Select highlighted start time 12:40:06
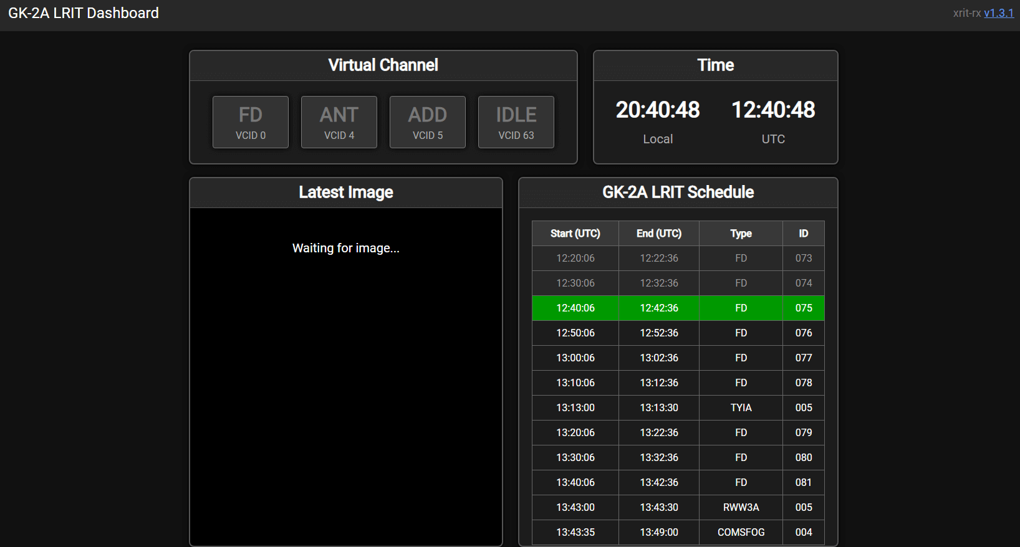Image resolution: width=1020 pixels, height=547 pixels. 575,308
